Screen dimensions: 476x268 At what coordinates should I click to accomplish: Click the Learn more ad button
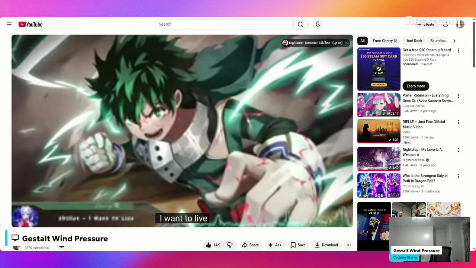(x=416, y=86)
